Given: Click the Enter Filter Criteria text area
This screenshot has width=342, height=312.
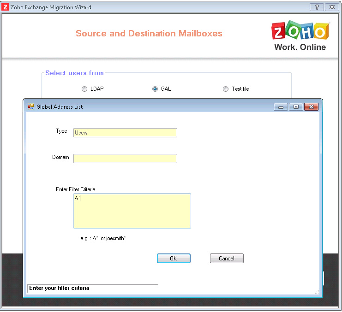Looking at the screenshot, I should coord(132,211).
